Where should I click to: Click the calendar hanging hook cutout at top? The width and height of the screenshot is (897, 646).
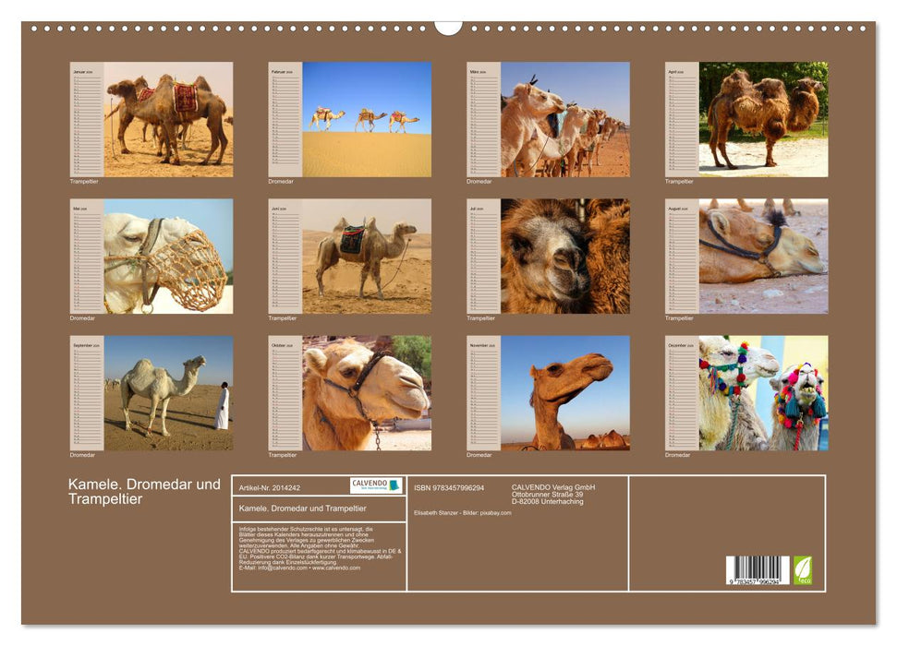click(448, 27)
